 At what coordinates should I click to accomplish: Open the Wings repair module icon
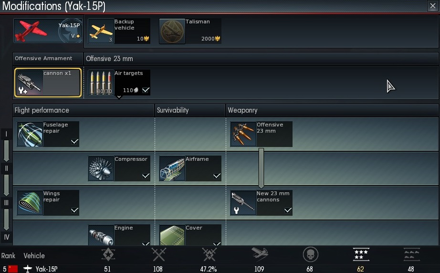(x=30, y=203)
